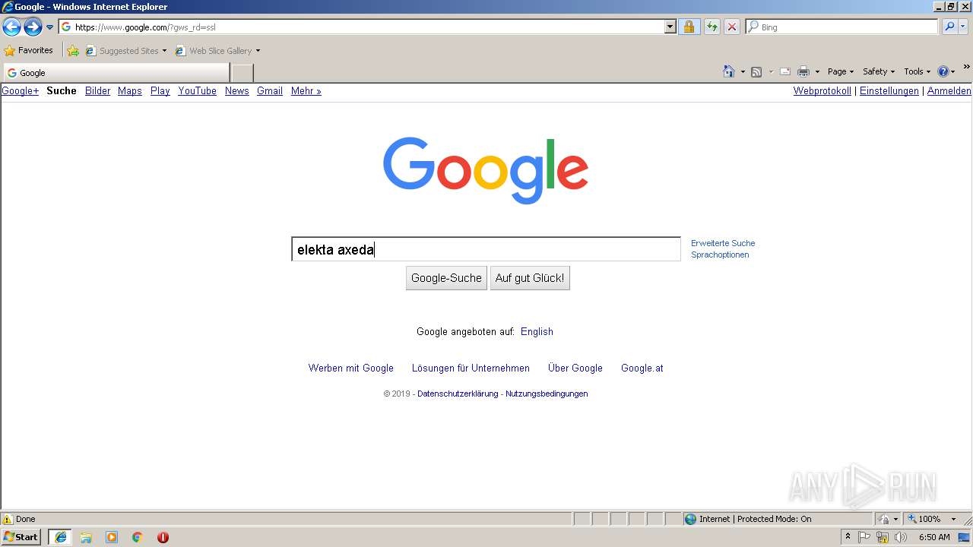
Task: Select the Google browser tab
Action: coord(116,73)
